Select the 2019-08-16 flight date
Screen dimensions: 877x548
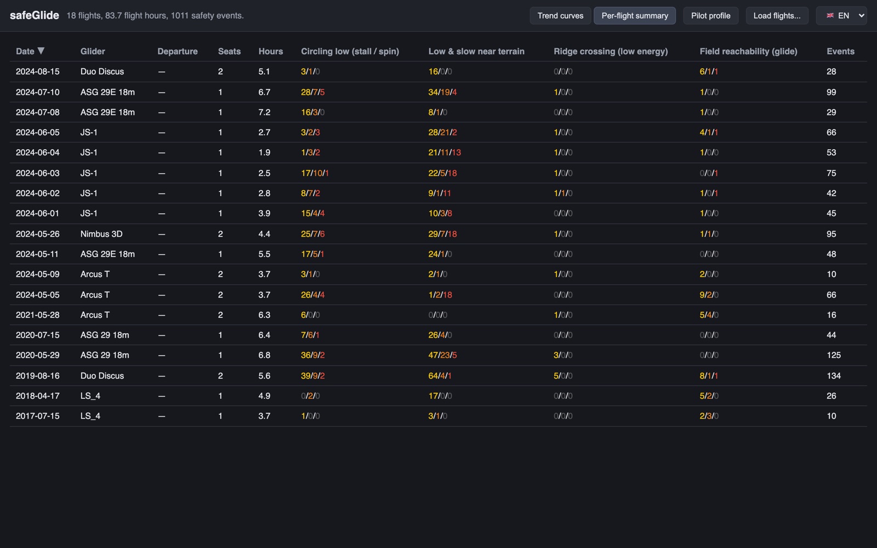(37, 375)
